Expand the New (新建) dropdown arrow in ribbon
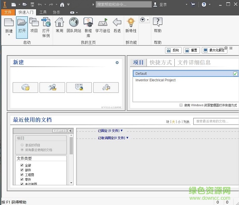239x205 pixels. (9, 37)
